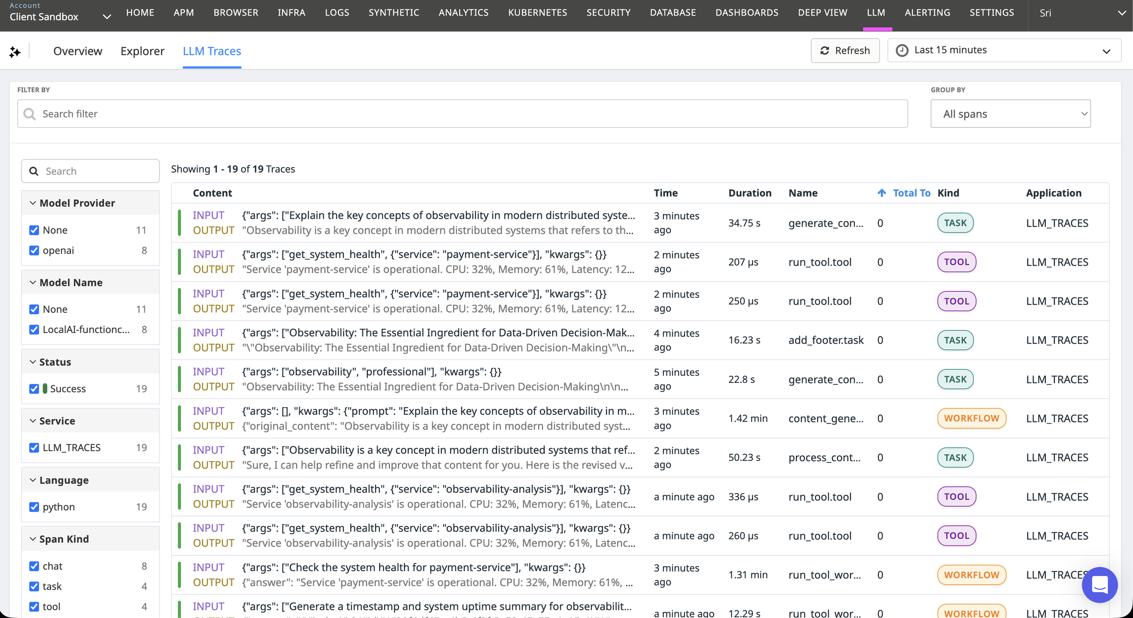Go to the APM menu
Viewport: 1133px width, 618px height.
coord(183,13)
